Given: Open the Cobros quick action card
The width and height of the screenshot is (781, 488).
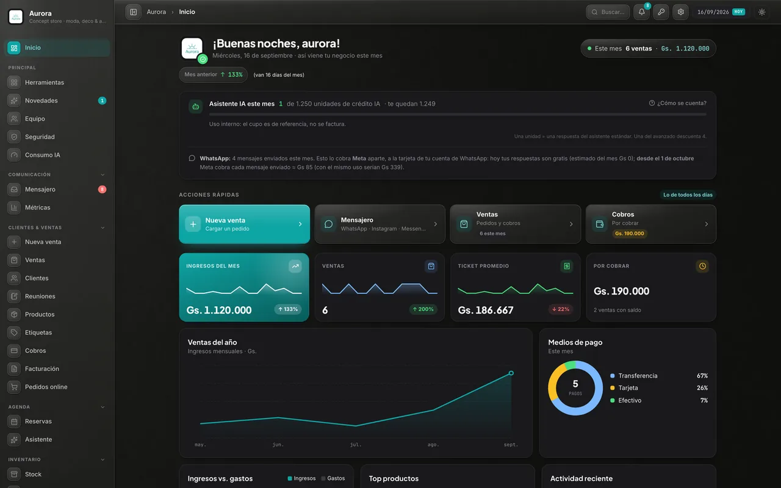Looking at the screenshot, I should [x=651, y=224].
